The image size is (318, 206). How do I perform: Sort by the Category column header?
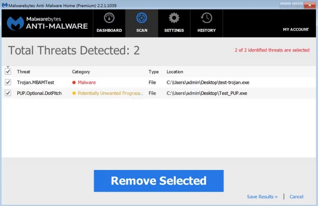81,72
